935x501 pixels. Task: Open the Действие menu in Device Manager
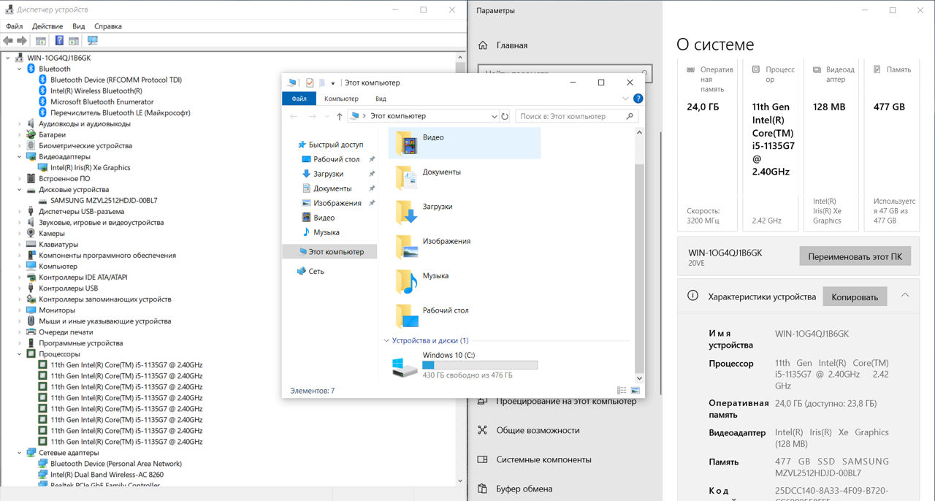[47, 26]
